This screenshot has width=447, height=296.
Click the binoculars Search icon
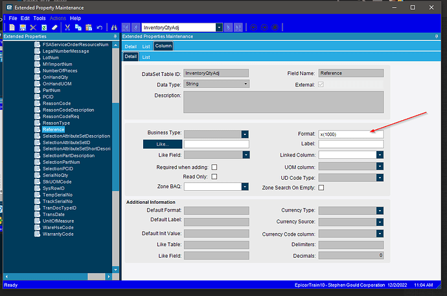[114, 27]
